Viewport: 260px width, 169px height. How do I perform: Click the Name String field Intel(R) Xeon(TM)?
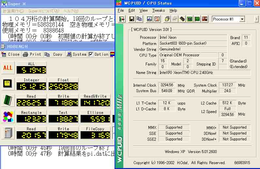coord(205,73)
